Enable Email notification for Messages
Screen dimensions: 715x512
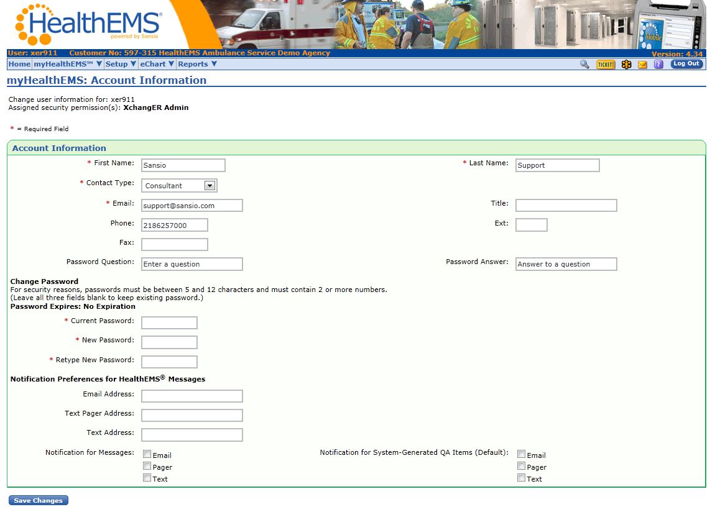pos(147,454)
